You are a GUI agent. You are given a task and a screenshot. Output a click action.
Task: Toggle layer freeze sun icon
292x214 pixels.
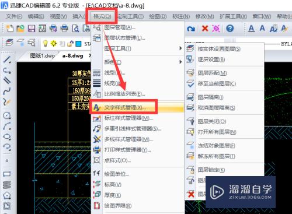[54, 43]
